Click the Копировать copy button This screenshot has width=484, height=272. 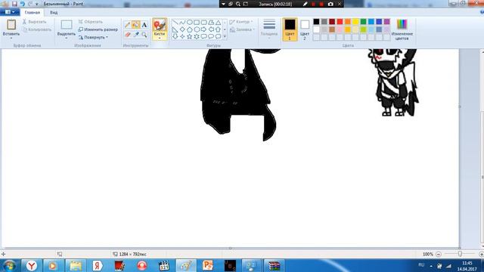pos(37,29)
